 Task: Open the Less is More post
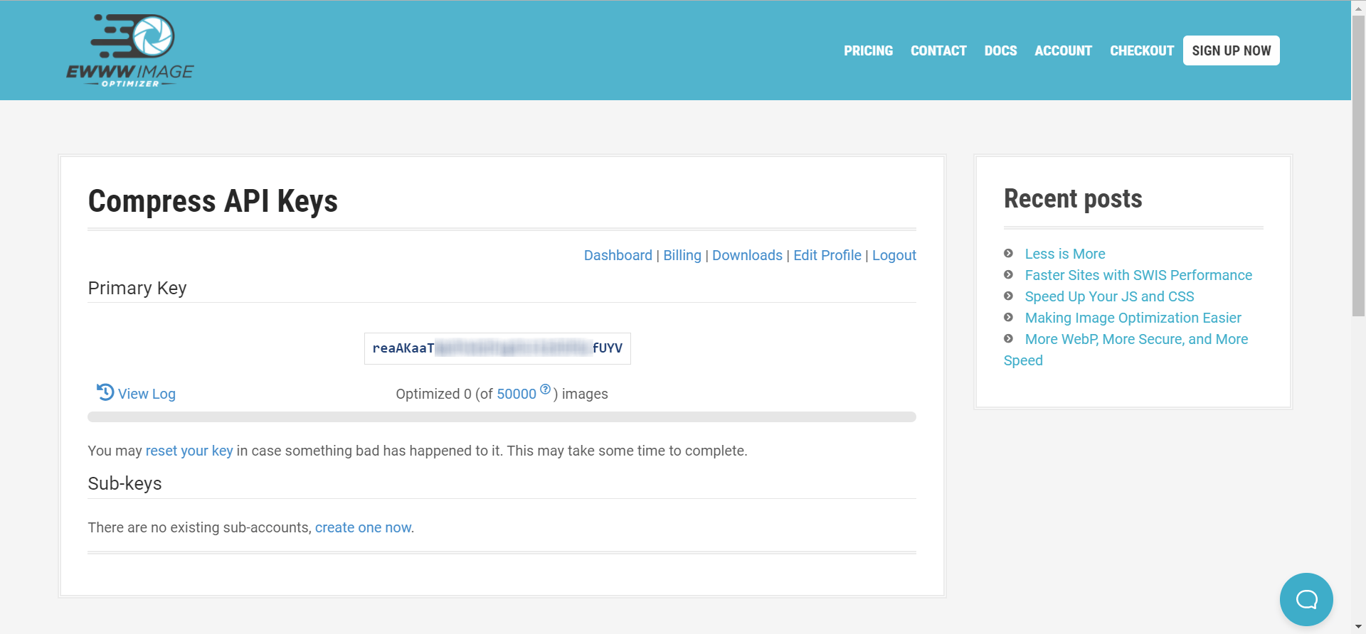1064,254
